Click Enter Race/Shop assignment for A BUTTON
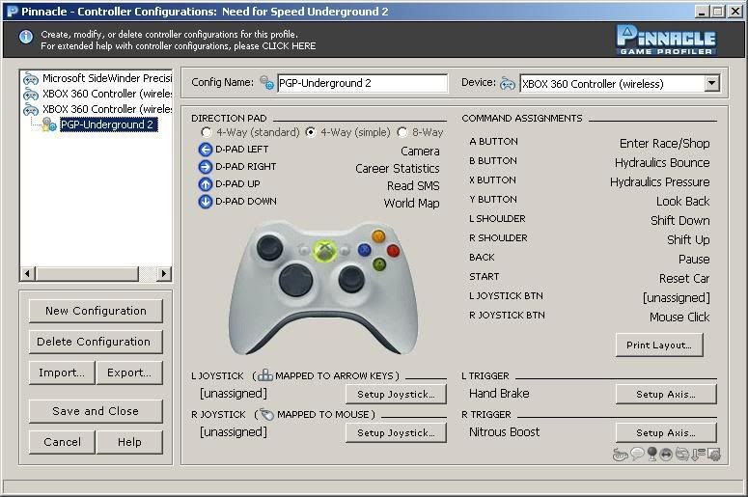The image size is (748, 497). tap(665, 143)
